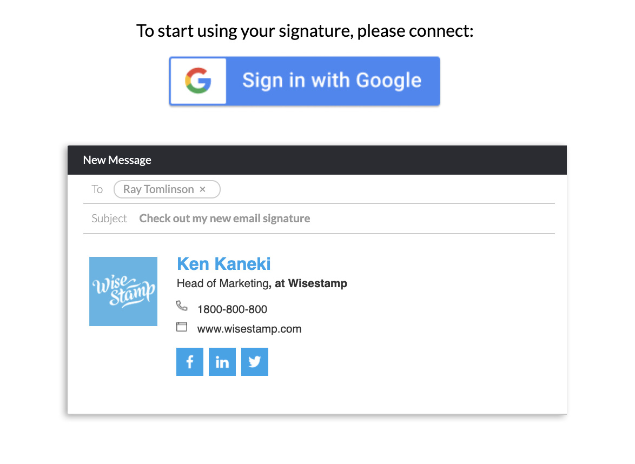Click the "please connect" heading text
635x464 pixels.
(415, 31)
